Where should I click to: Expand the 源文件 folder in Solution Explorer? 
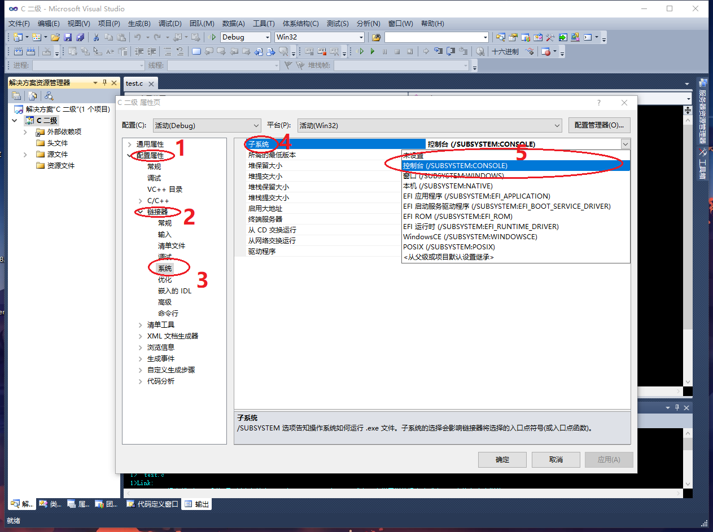(25, 155)
